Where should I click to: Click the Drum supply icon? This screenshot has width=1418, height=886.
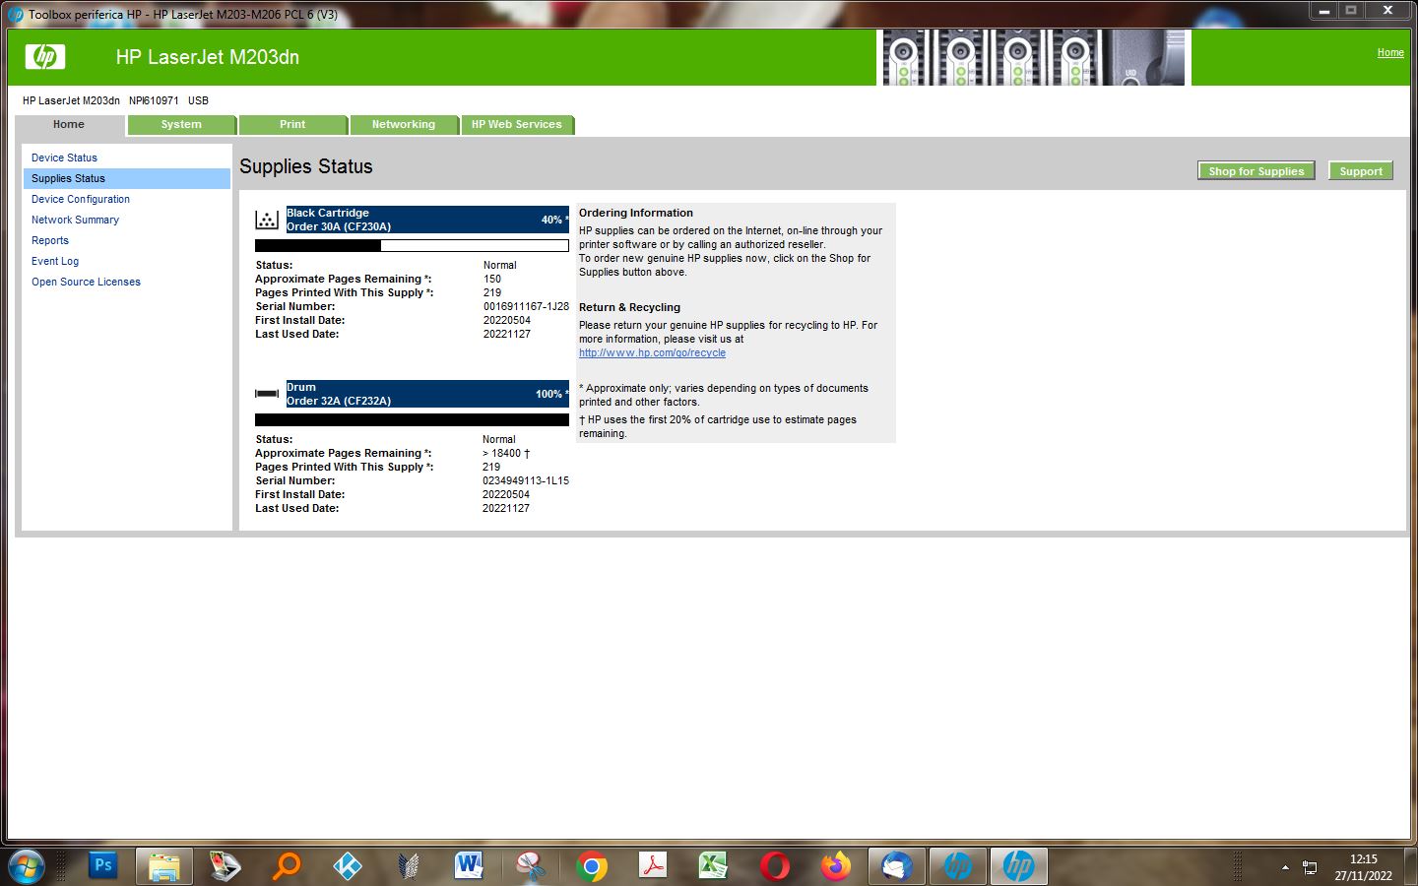pos(267,394)
